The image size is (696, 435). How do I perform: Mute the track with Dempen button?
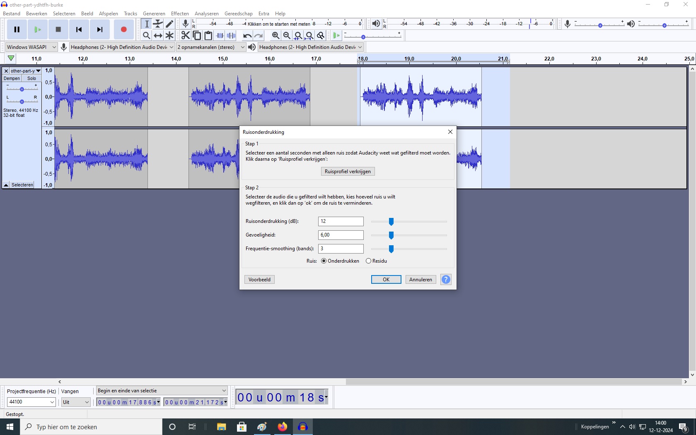click(12, 78)
